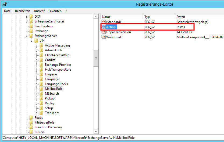Open the Favoriten menu
224x142 pixels.
coord(55,11)
